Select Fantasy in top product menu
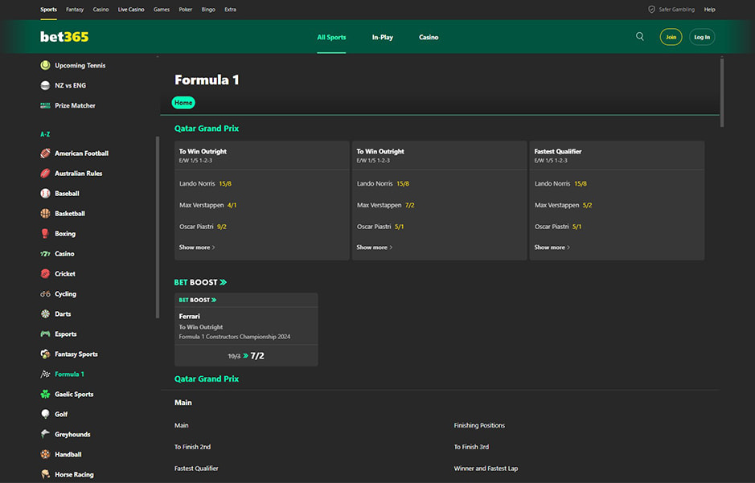Image resolution: width=755 pixels, height=483 pixels. [75, 9]
